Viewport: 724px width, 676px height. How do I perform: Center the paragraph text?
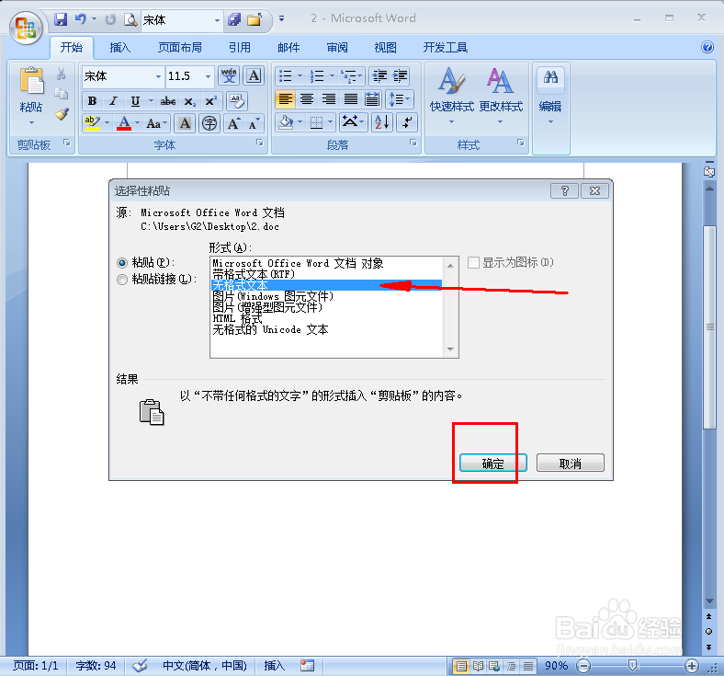click(x=307, y=99)
